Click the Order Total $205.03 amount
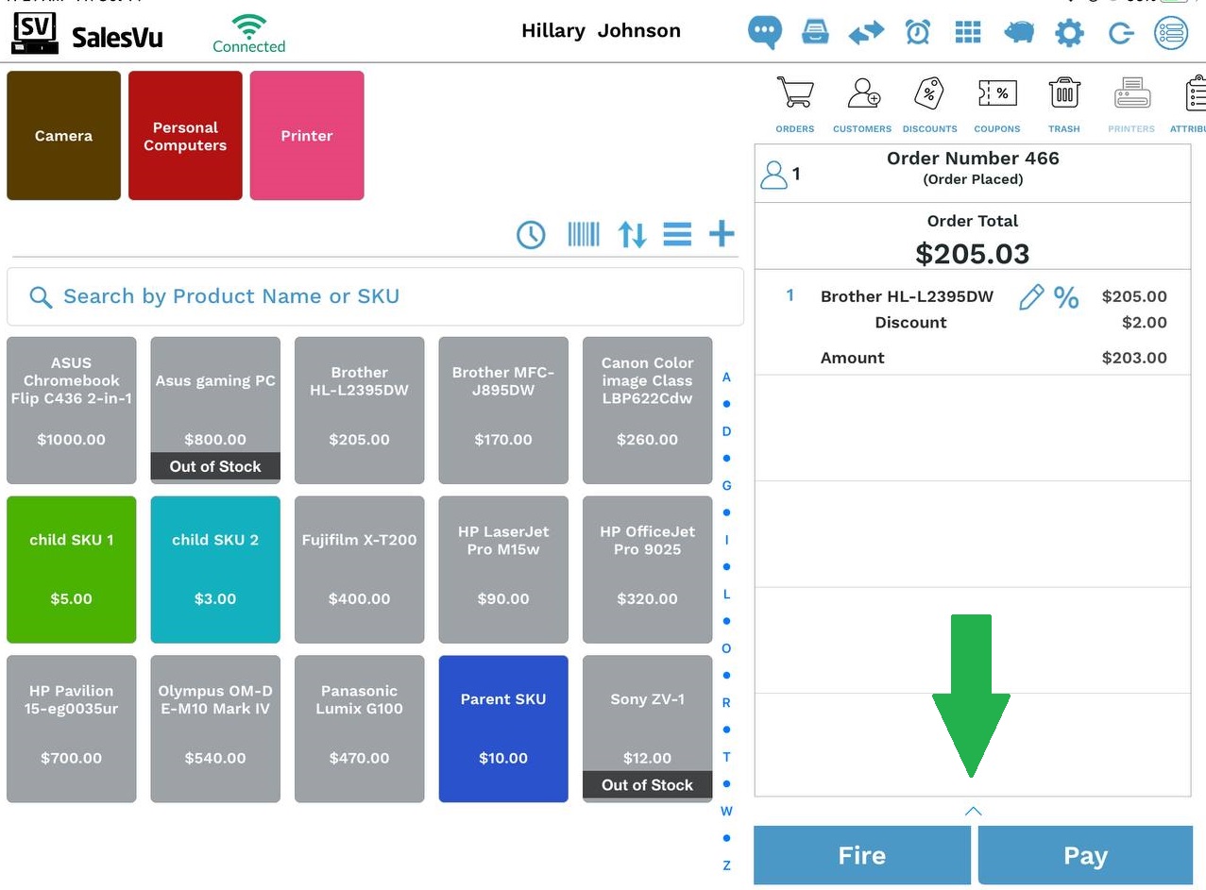Viewport: 1206px width, 890px height. coord(973,253)
